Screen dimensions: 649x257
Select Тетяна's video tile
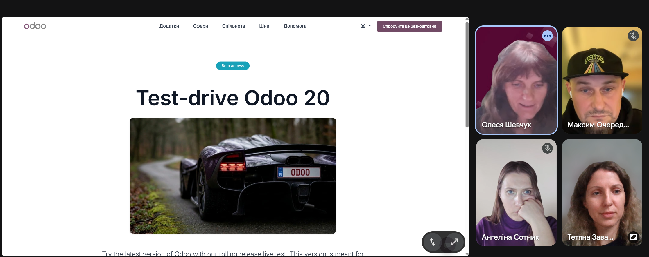pyautogui.click(x=602, y=192)
